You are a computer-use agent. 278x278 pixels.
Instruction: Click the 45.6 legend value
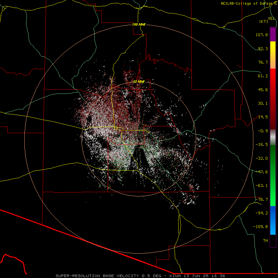pyautogui.click(x=263, y=90)
